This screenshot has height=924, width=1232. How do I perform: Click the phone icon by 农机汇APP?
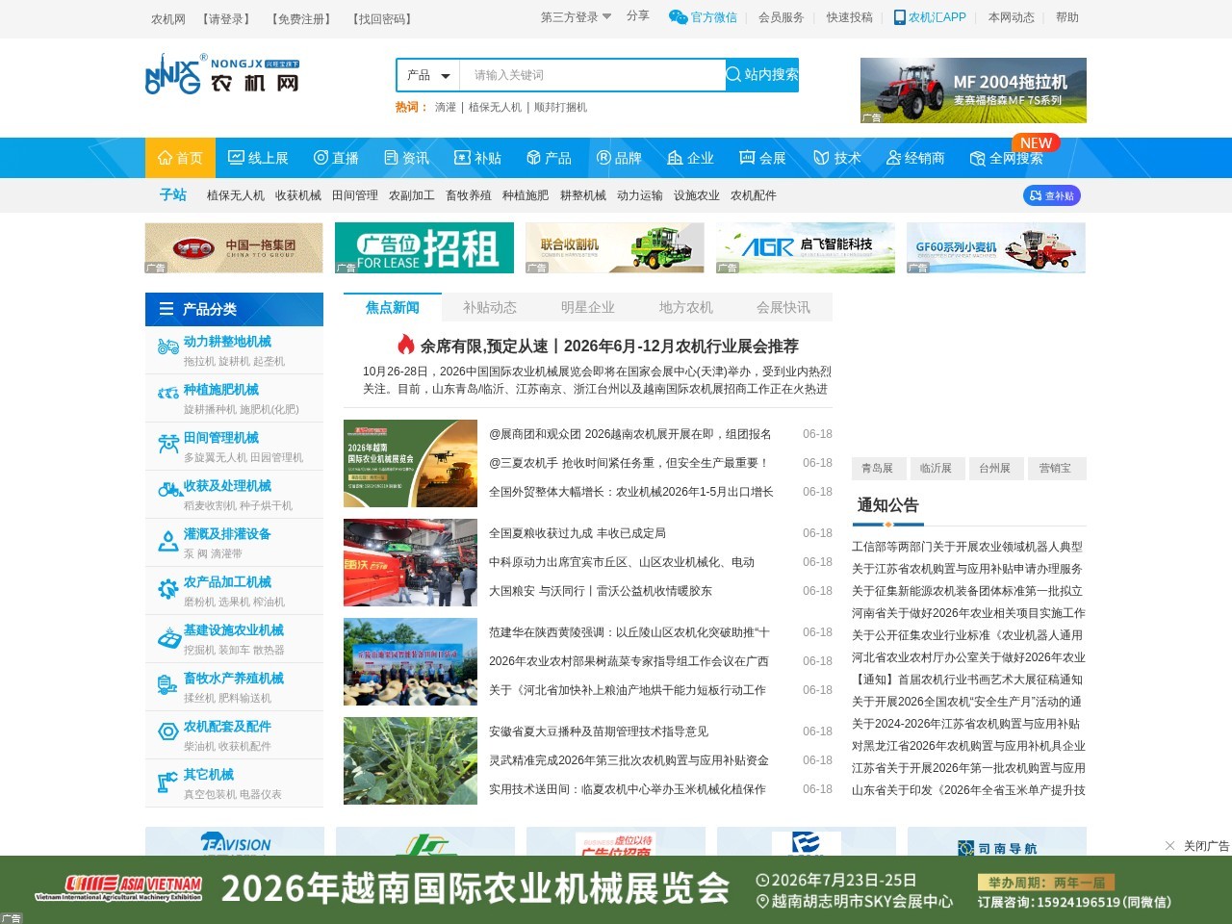(900, 17)
